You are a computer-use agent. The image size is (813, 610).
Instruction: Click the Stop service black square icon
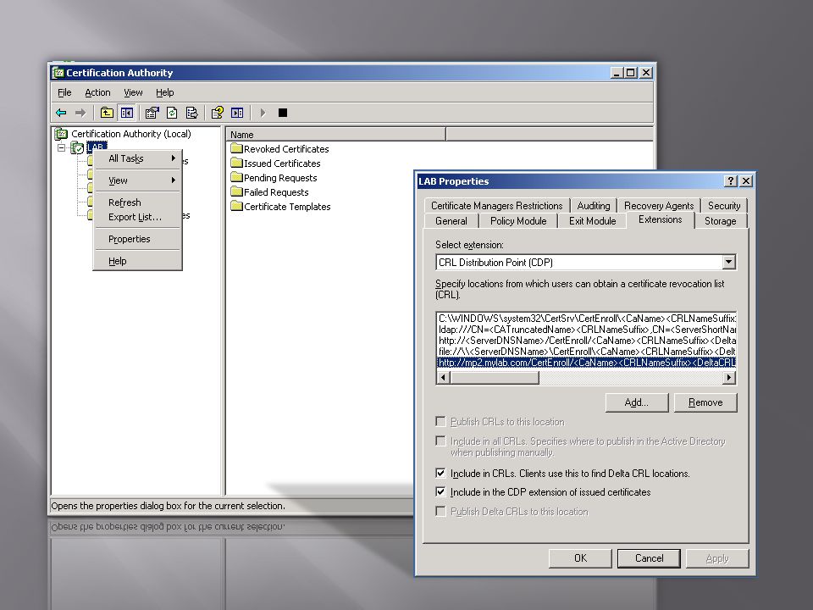(283, 113)
